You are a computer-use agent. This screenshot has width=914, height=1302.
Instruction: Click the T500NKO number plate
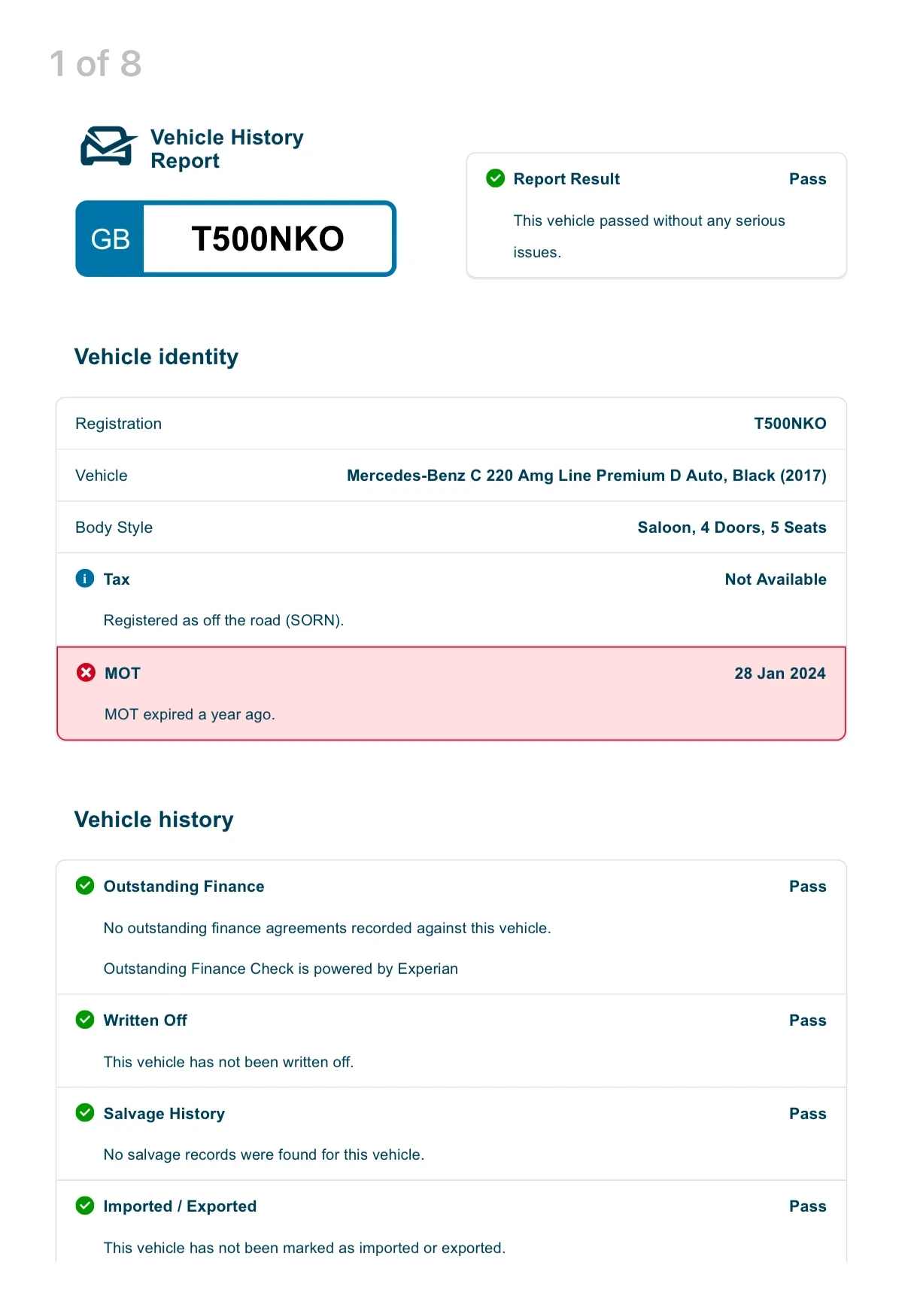pos(236,239)
